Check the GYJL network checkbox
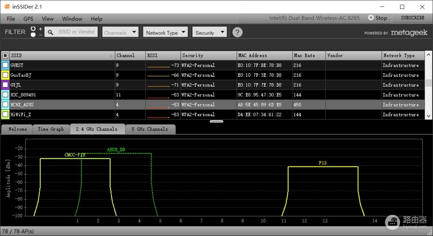433x236 pixels. point(5,85)
